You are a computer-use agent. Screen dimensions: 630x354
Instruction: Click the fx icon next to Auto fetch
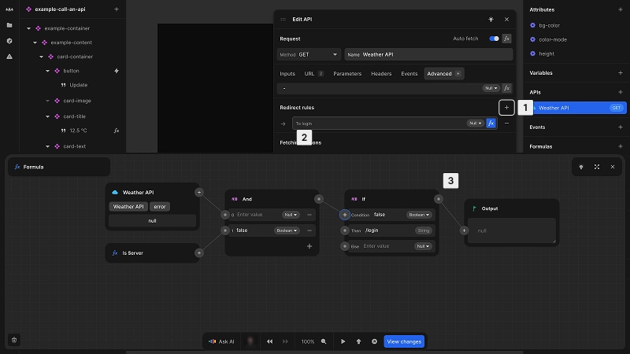point(506,39)
